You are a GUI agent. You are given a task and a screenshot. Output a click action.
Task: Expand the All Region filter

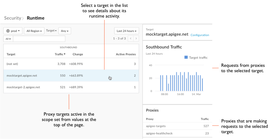pos(34,31)
